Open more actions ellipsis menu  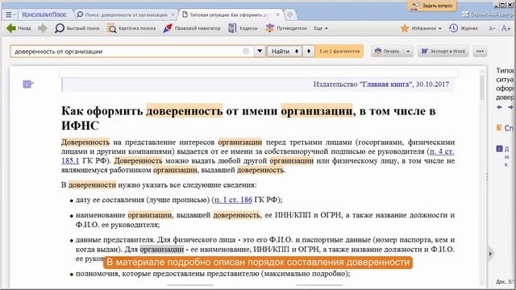(x=480, y=52)
